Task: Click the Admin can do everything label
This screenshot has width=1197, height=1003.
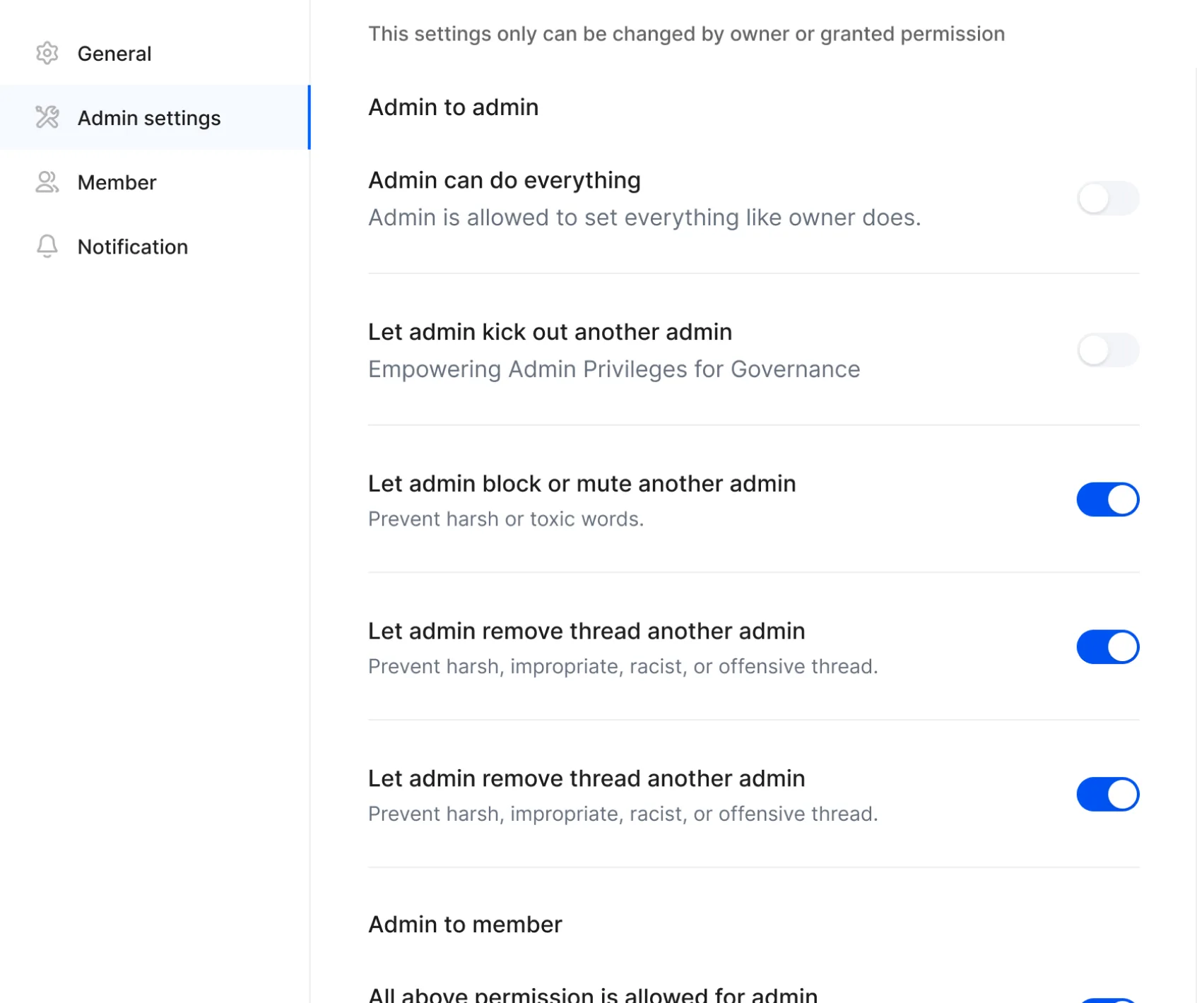Action: click(505, 181)
